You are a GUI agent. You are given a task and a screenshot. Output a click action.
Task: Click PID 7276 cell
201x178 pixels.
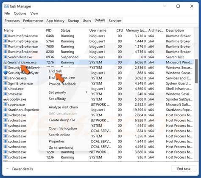(x=50, y=62)
